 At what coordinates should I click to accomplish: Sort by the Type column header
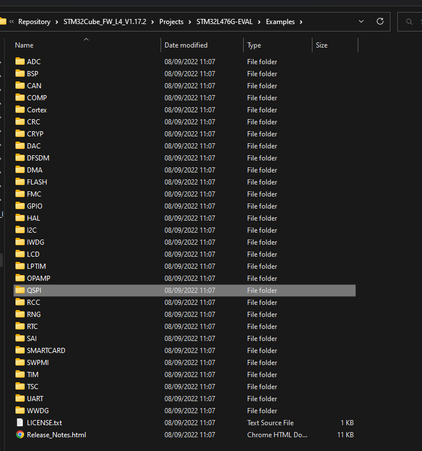tap(254, 45)
